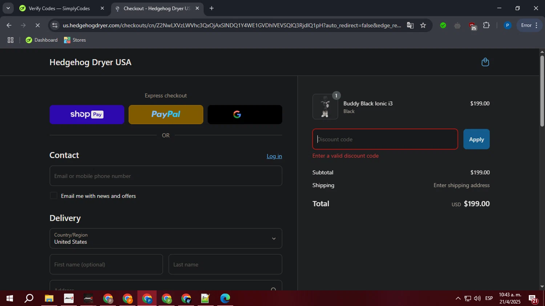Click Enter shipping address text

(461, 185)
